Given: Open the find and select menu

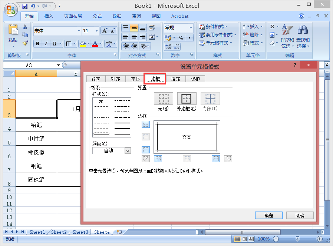Looking at the screenshot, I should [303, 36].
